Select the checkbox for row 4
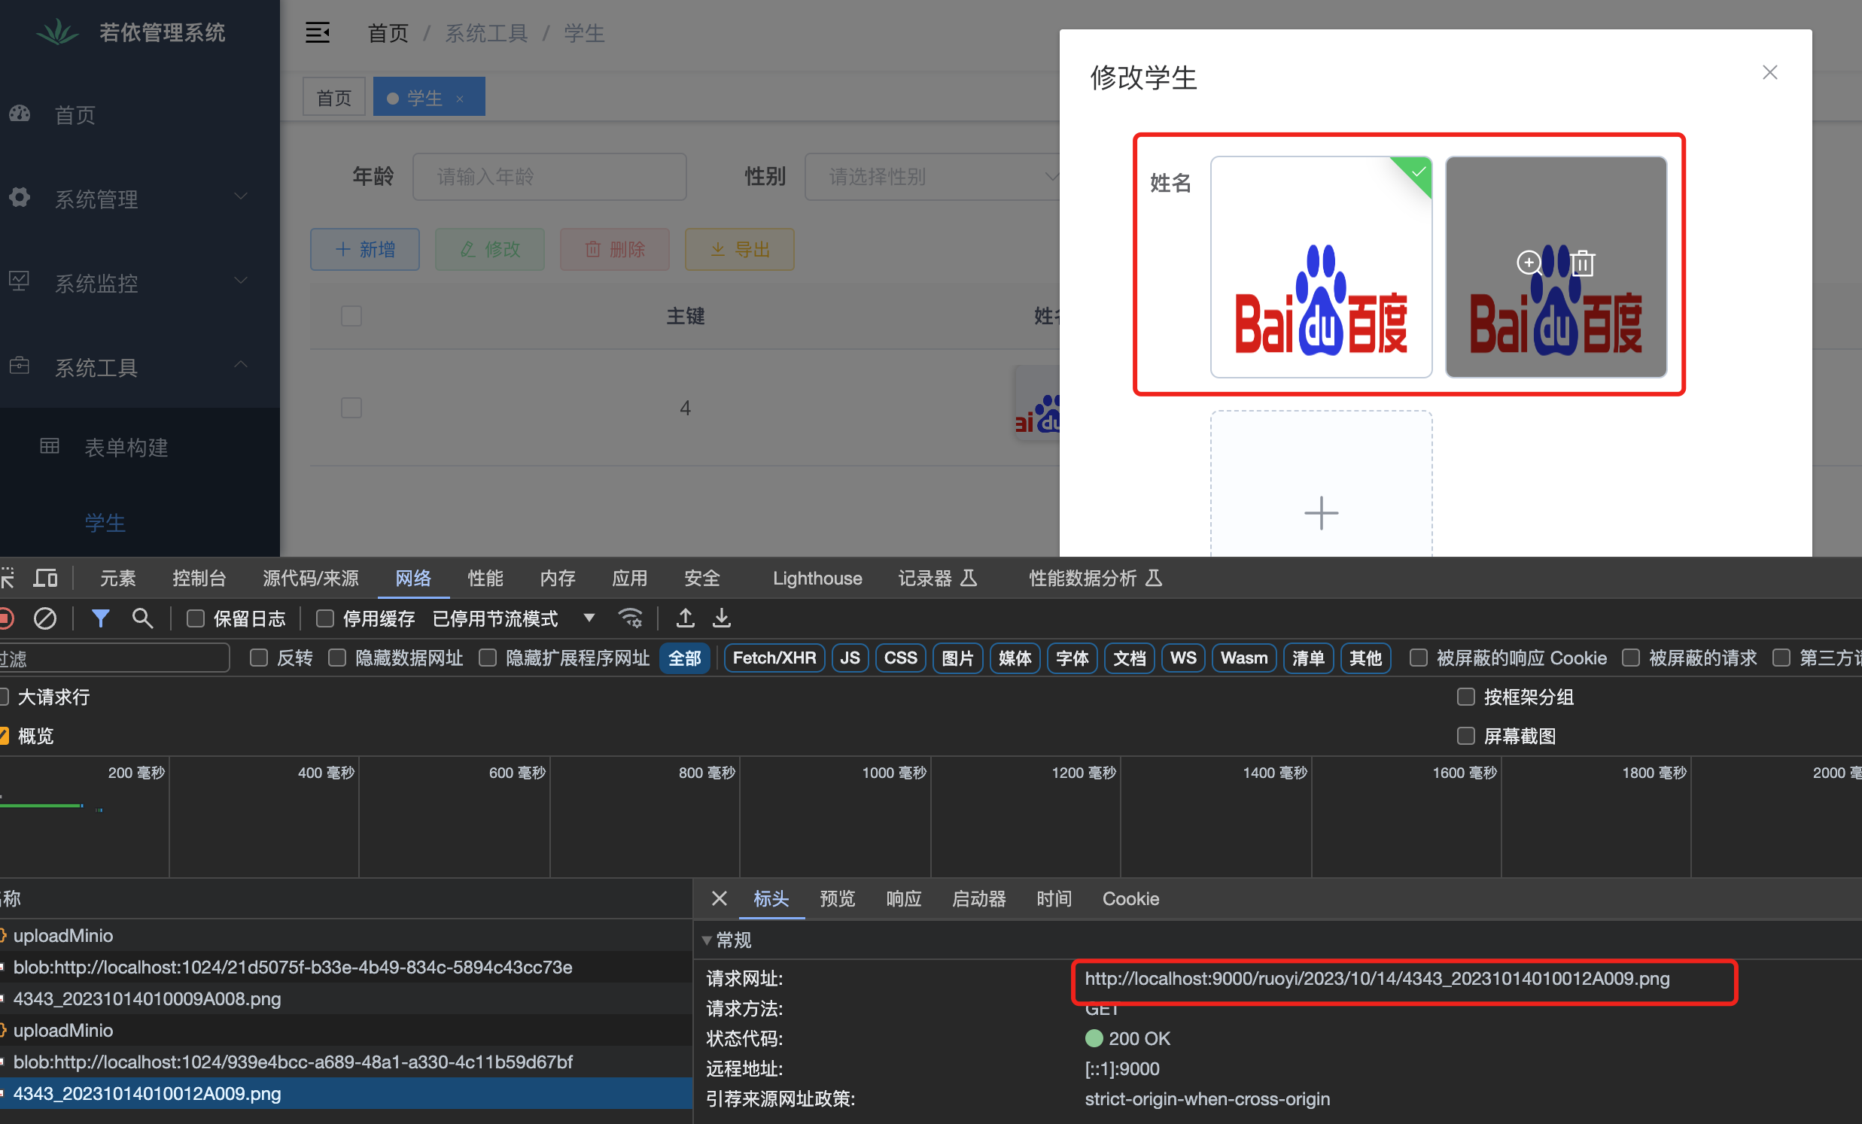Screen dimensions: 1862x1124 pos(351,408)
